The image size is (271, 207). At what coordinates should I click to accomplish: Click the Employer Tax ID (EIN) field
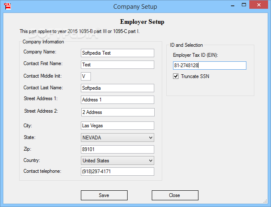210,66
